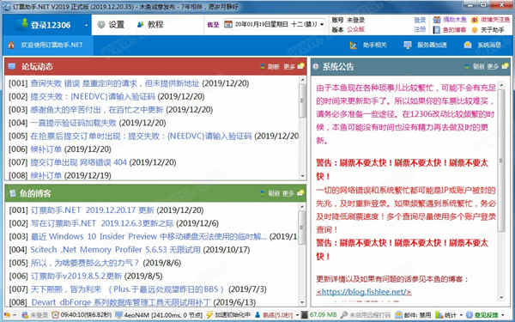Image resolution: width=515 pixels, height=322 pixels.
Task: Open the date picker dropdown
Action: tap(322, 25)
